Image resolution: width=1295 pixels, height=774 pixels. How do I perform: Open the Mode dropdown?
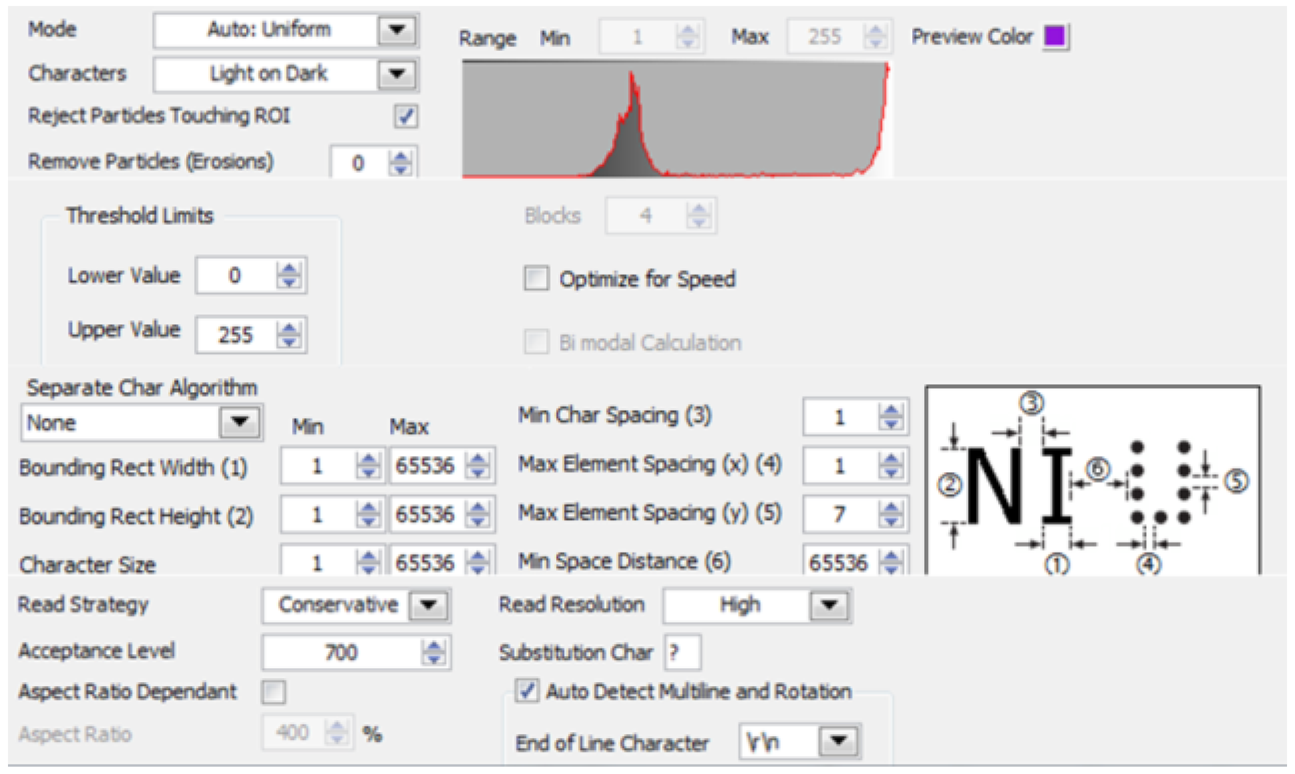point(397,30)
